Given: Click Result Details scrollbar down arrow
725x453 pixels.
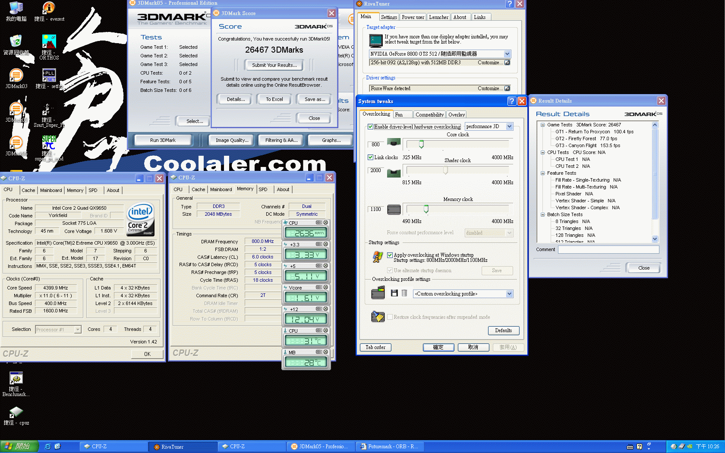Looking at the screenshot, I should click(655, 239).
